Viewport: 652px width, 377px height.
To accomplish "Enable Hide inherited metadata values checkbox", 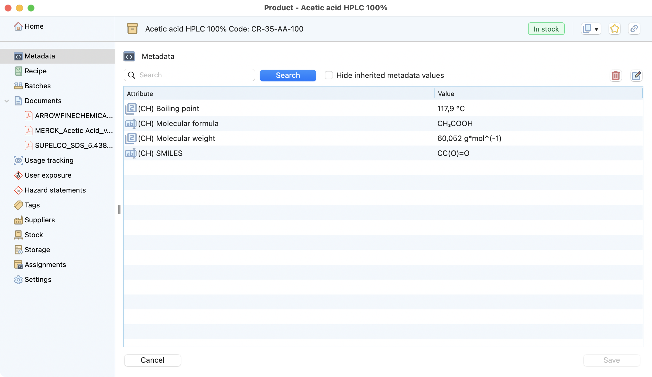I will (x=329, y=75).
